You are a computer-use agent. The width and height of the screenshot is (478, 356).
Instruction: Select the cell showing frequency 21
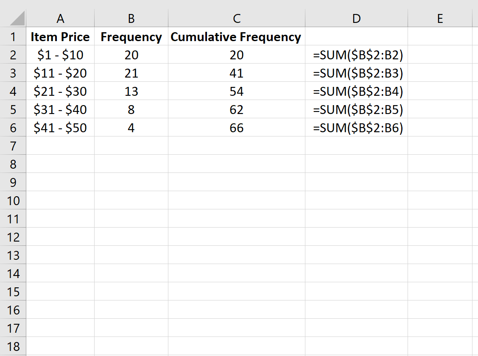point(131,73)
